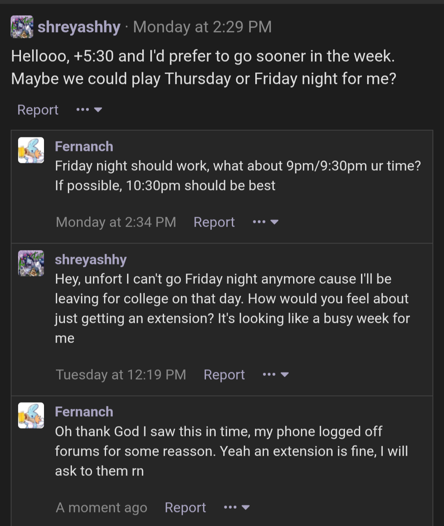Expand options menu beside Tuesday 12:19 PM comment
Screen dimensions: 444x526
point(275,375)
